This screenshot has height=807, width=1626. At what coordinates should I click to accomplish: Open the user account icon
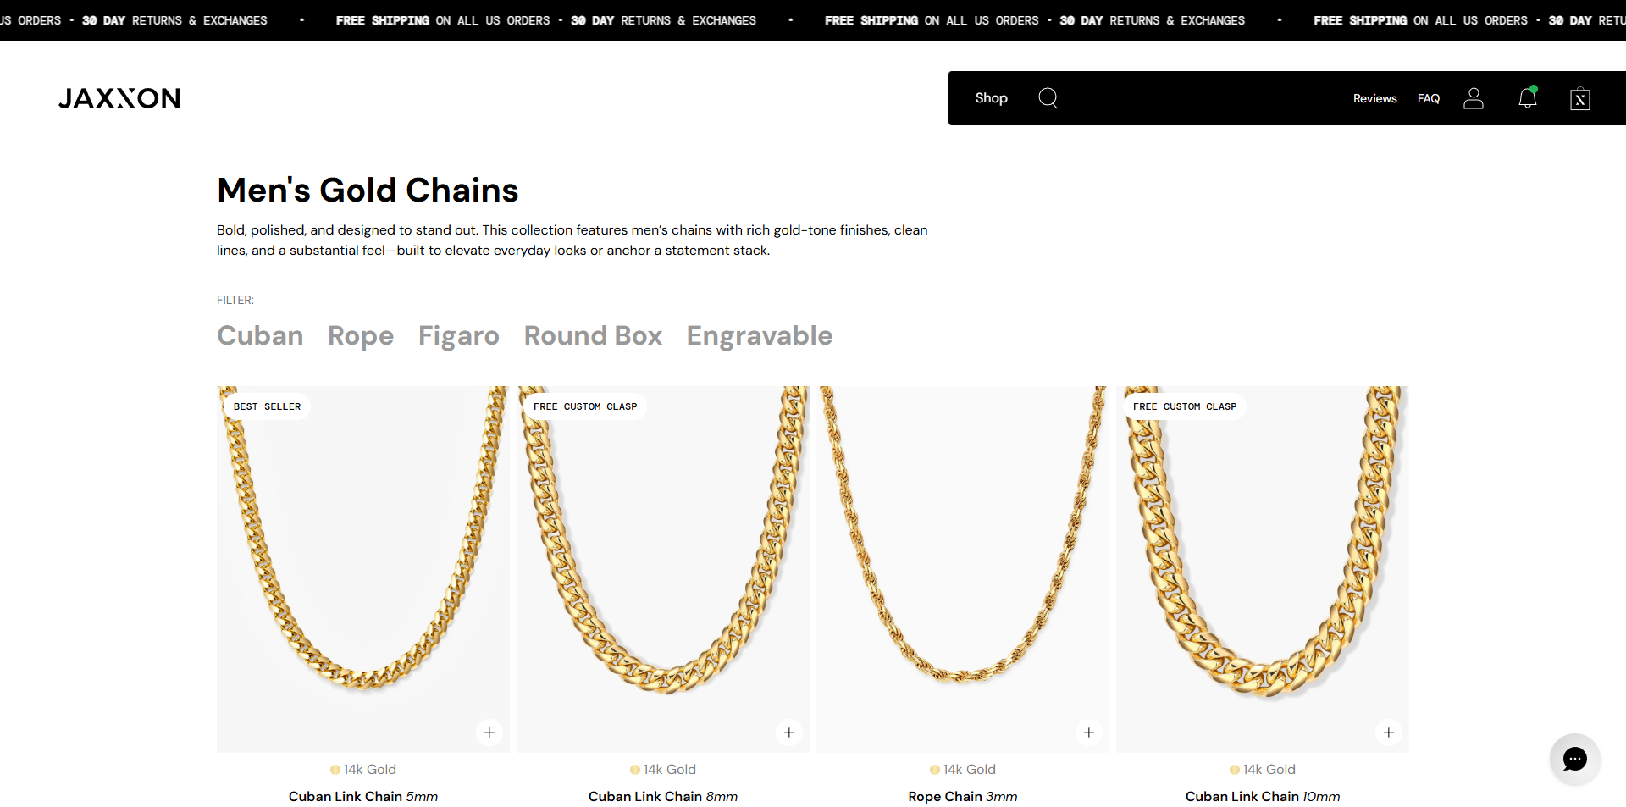pyautogui.click(x=1474, y=98)
